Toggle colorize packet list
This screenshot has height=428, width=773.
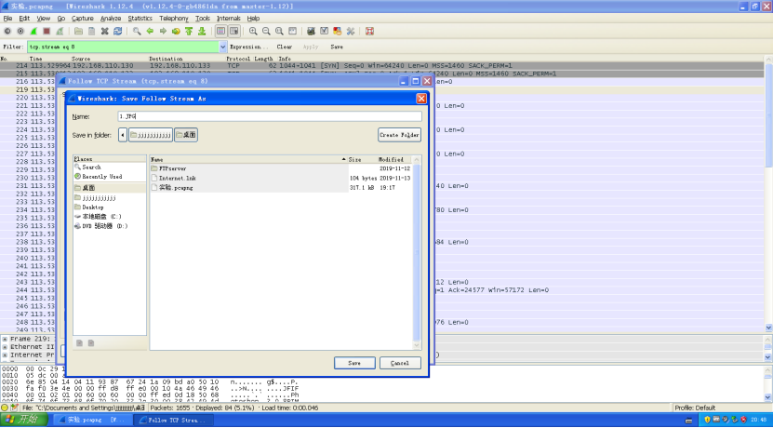(220, 31)
